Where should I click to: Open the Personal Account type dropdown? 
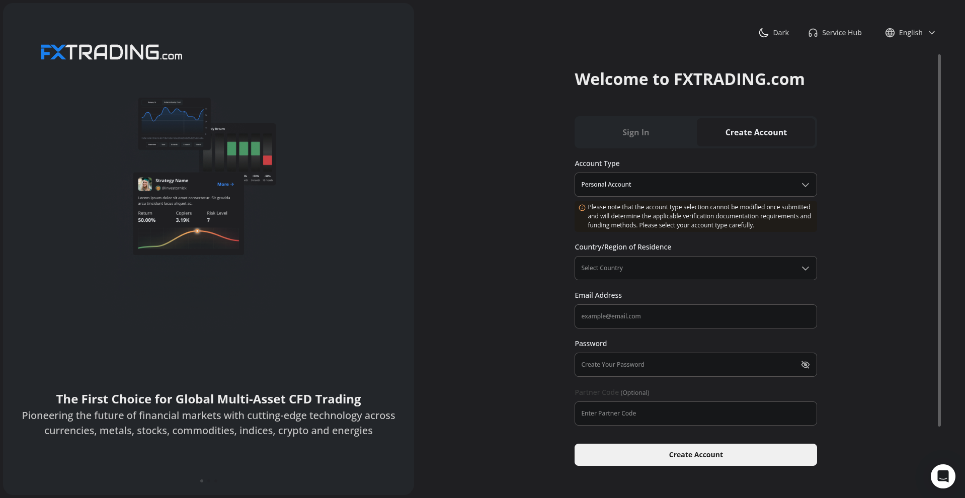[x=695, y=185]
